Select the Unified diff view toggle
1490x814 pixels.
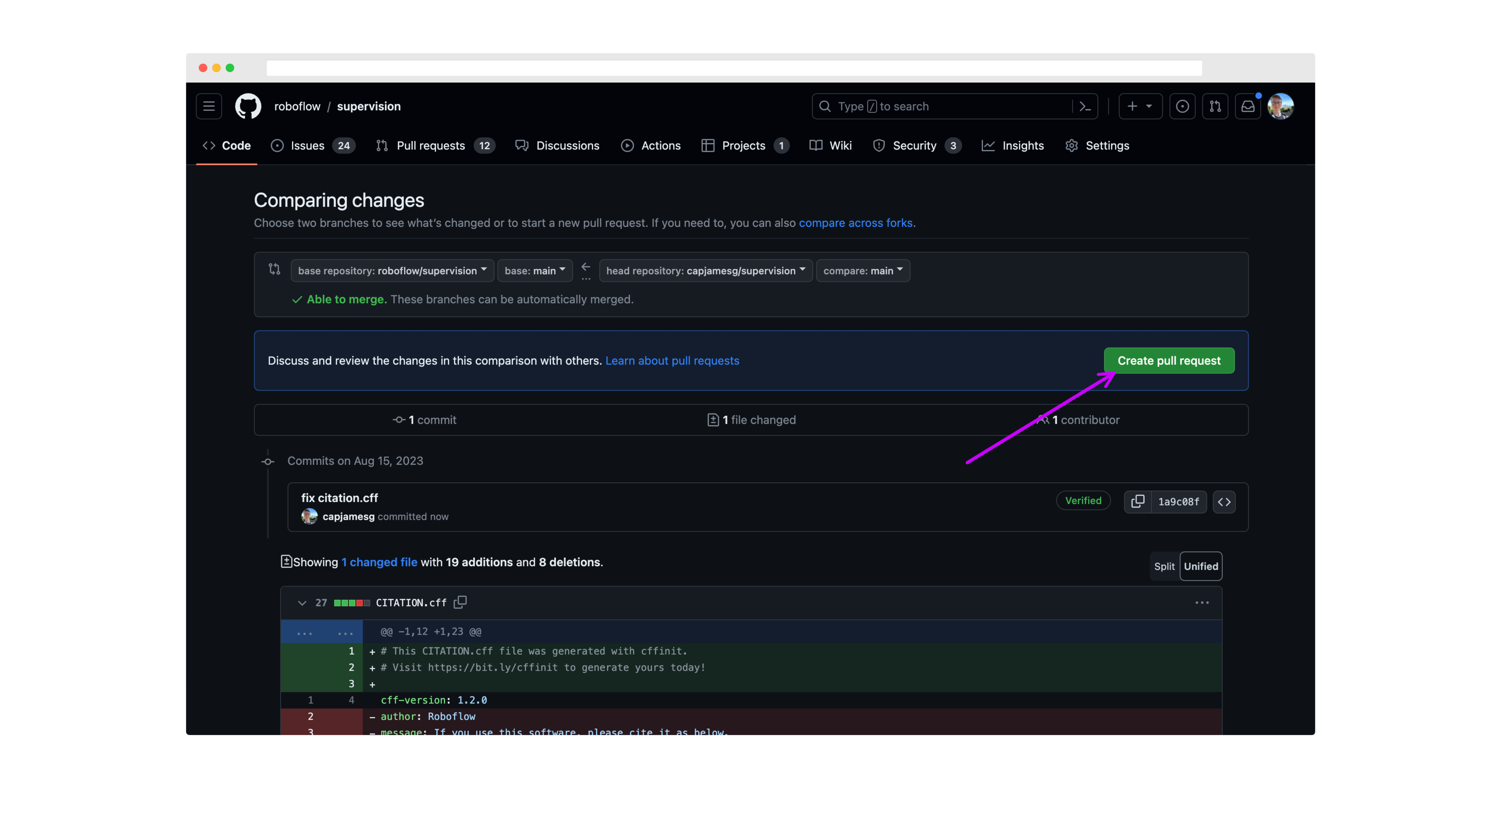(x=1200, y=565)
